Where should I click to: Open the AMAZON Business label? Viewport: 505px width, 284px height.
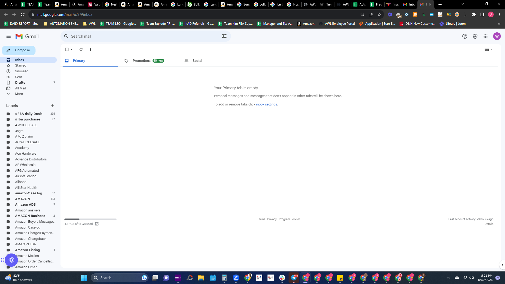coord(28,216)
